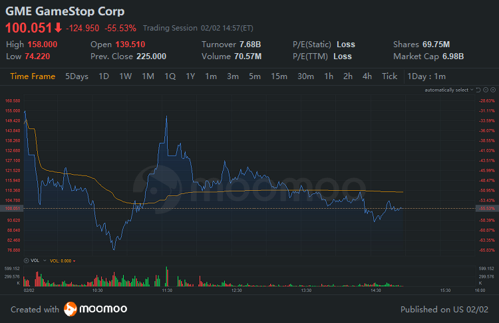Image resolution: width=499 pixels, height=323 pixels.
Task: Click the Volume value 70.57M
Action: (248, 56)
